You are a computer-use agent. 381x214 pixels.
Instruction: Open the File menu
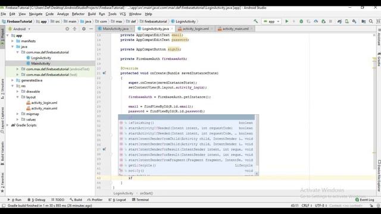point(4,14)
